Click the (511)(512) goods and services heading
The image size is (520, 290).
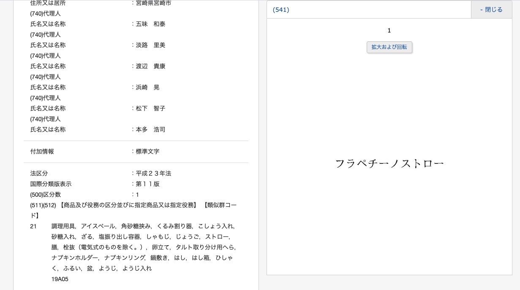tap(133, 210)
